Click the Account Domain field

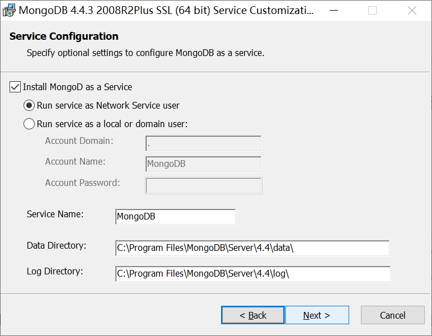click(203, 143)
